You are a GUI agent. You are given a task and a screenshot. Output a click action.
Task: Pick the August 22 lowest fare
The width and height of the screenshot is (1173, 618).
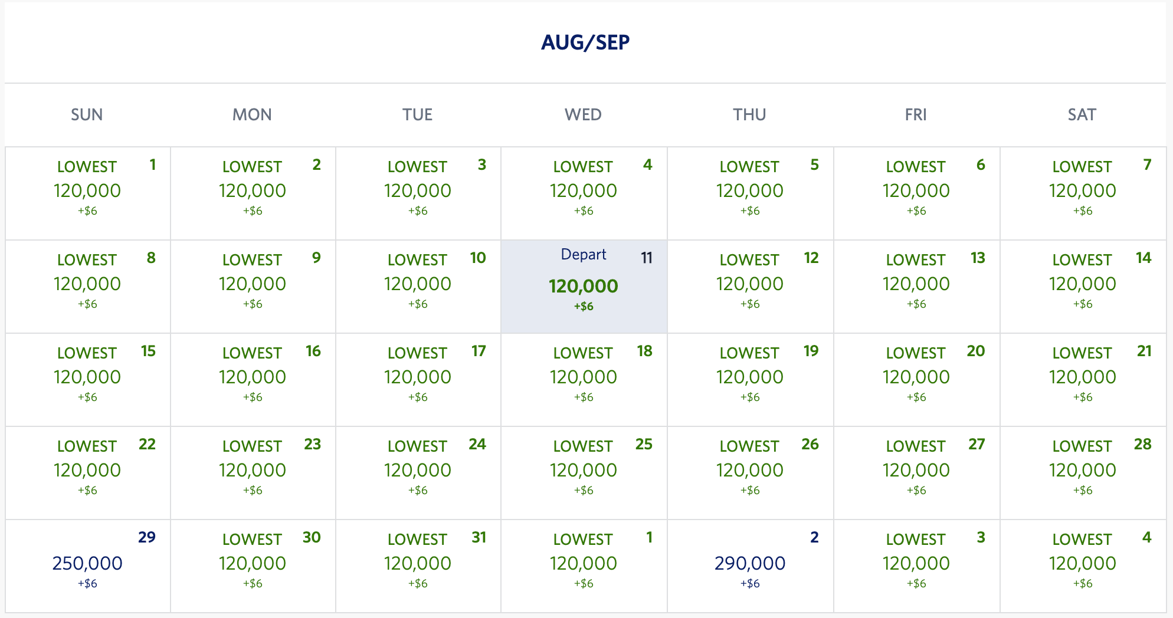click(x=87, y=471)
